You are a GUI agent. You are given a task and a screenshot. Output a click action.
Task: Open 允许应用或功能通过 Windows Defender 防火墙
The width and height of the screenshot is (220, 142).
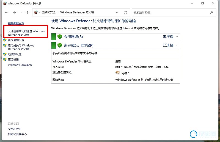click(x=26, y=33)
